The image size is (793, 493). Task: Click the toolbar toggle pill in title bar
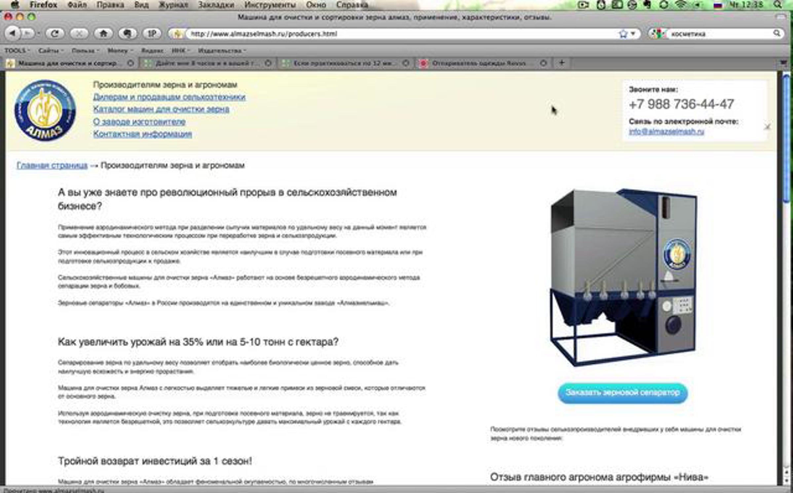point(780,17)
